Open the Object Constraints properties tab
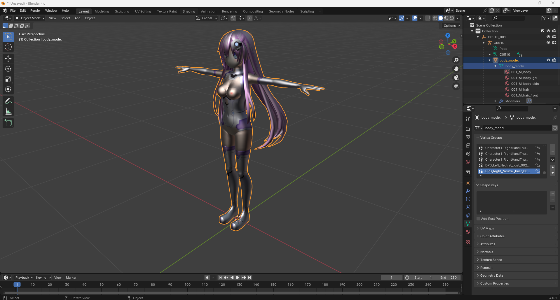The height and width of the screenshot is (300, 560). pos(468,215)
